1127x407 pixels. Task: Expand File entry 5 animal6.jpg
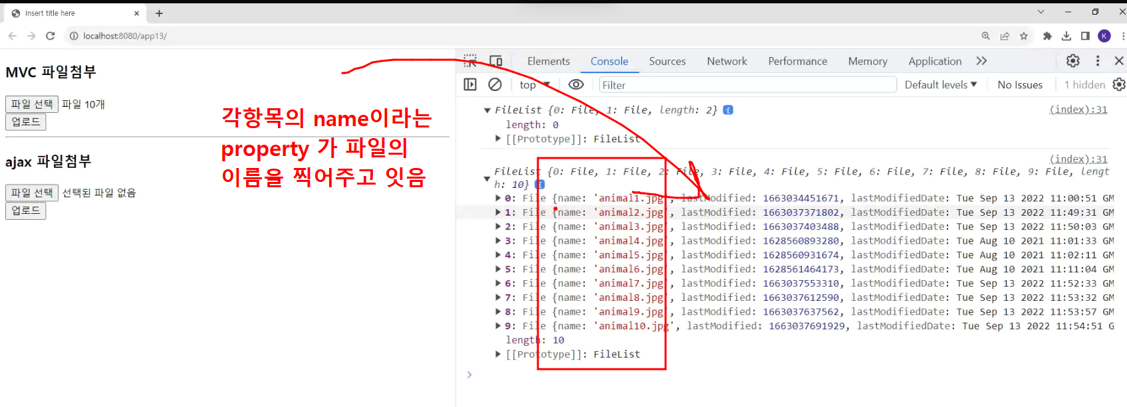click(x=498, y=269)
